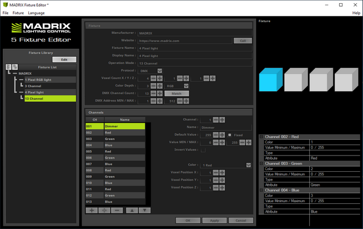Collapse the Channel 002 - Red properties
Image resolution: width=363 pixels, height=229 pixels.
(261, 137)
